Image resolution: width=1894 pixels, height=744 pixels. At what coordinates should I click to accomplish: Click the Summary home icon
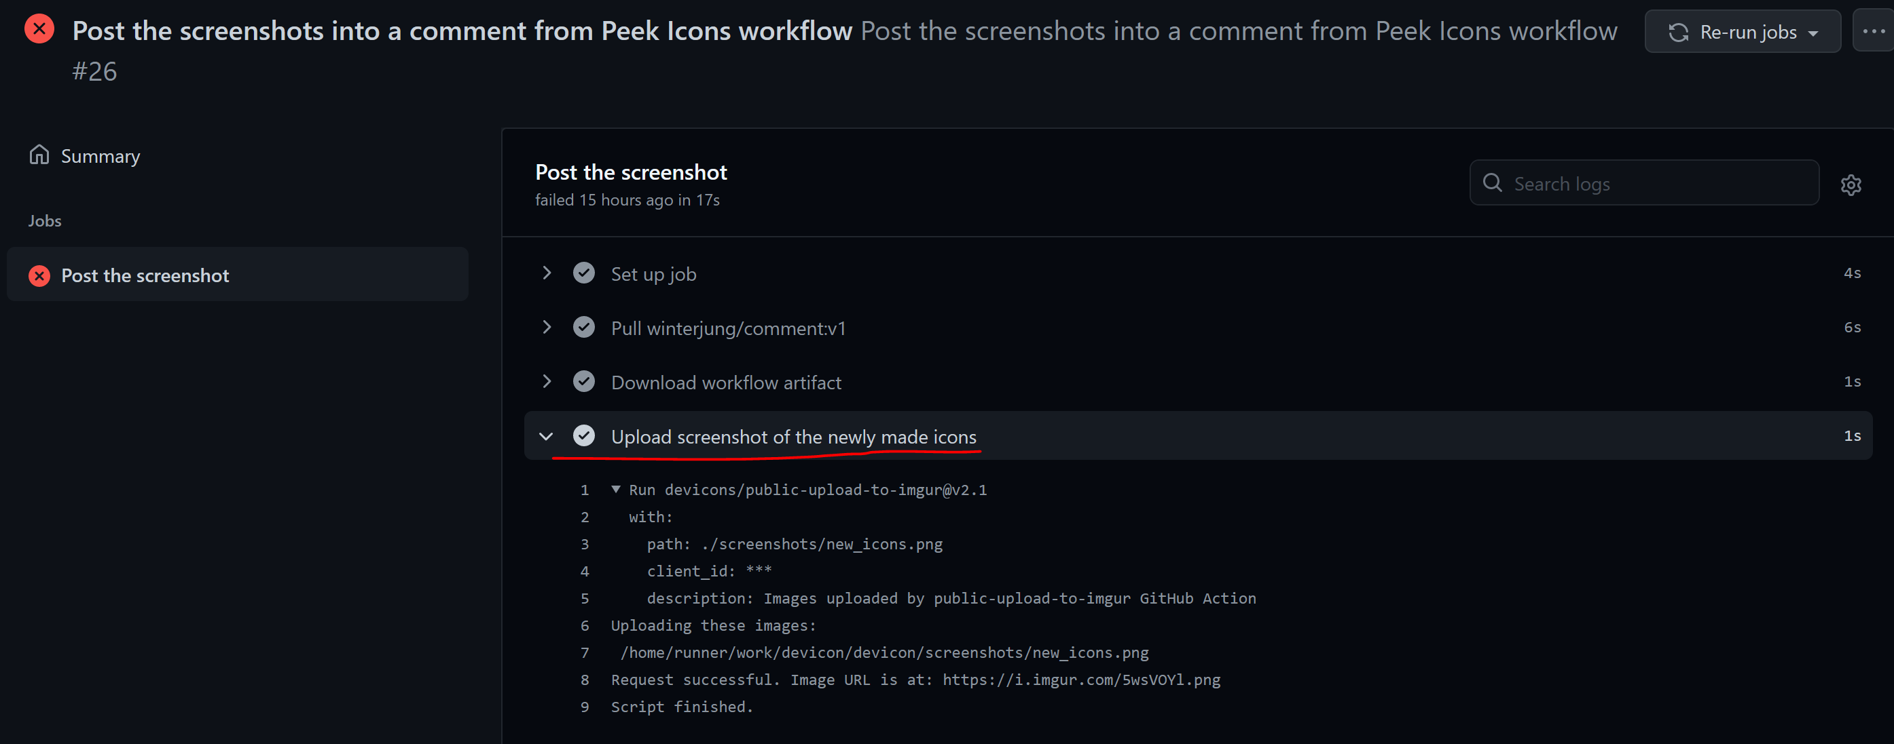pos(39,155)
